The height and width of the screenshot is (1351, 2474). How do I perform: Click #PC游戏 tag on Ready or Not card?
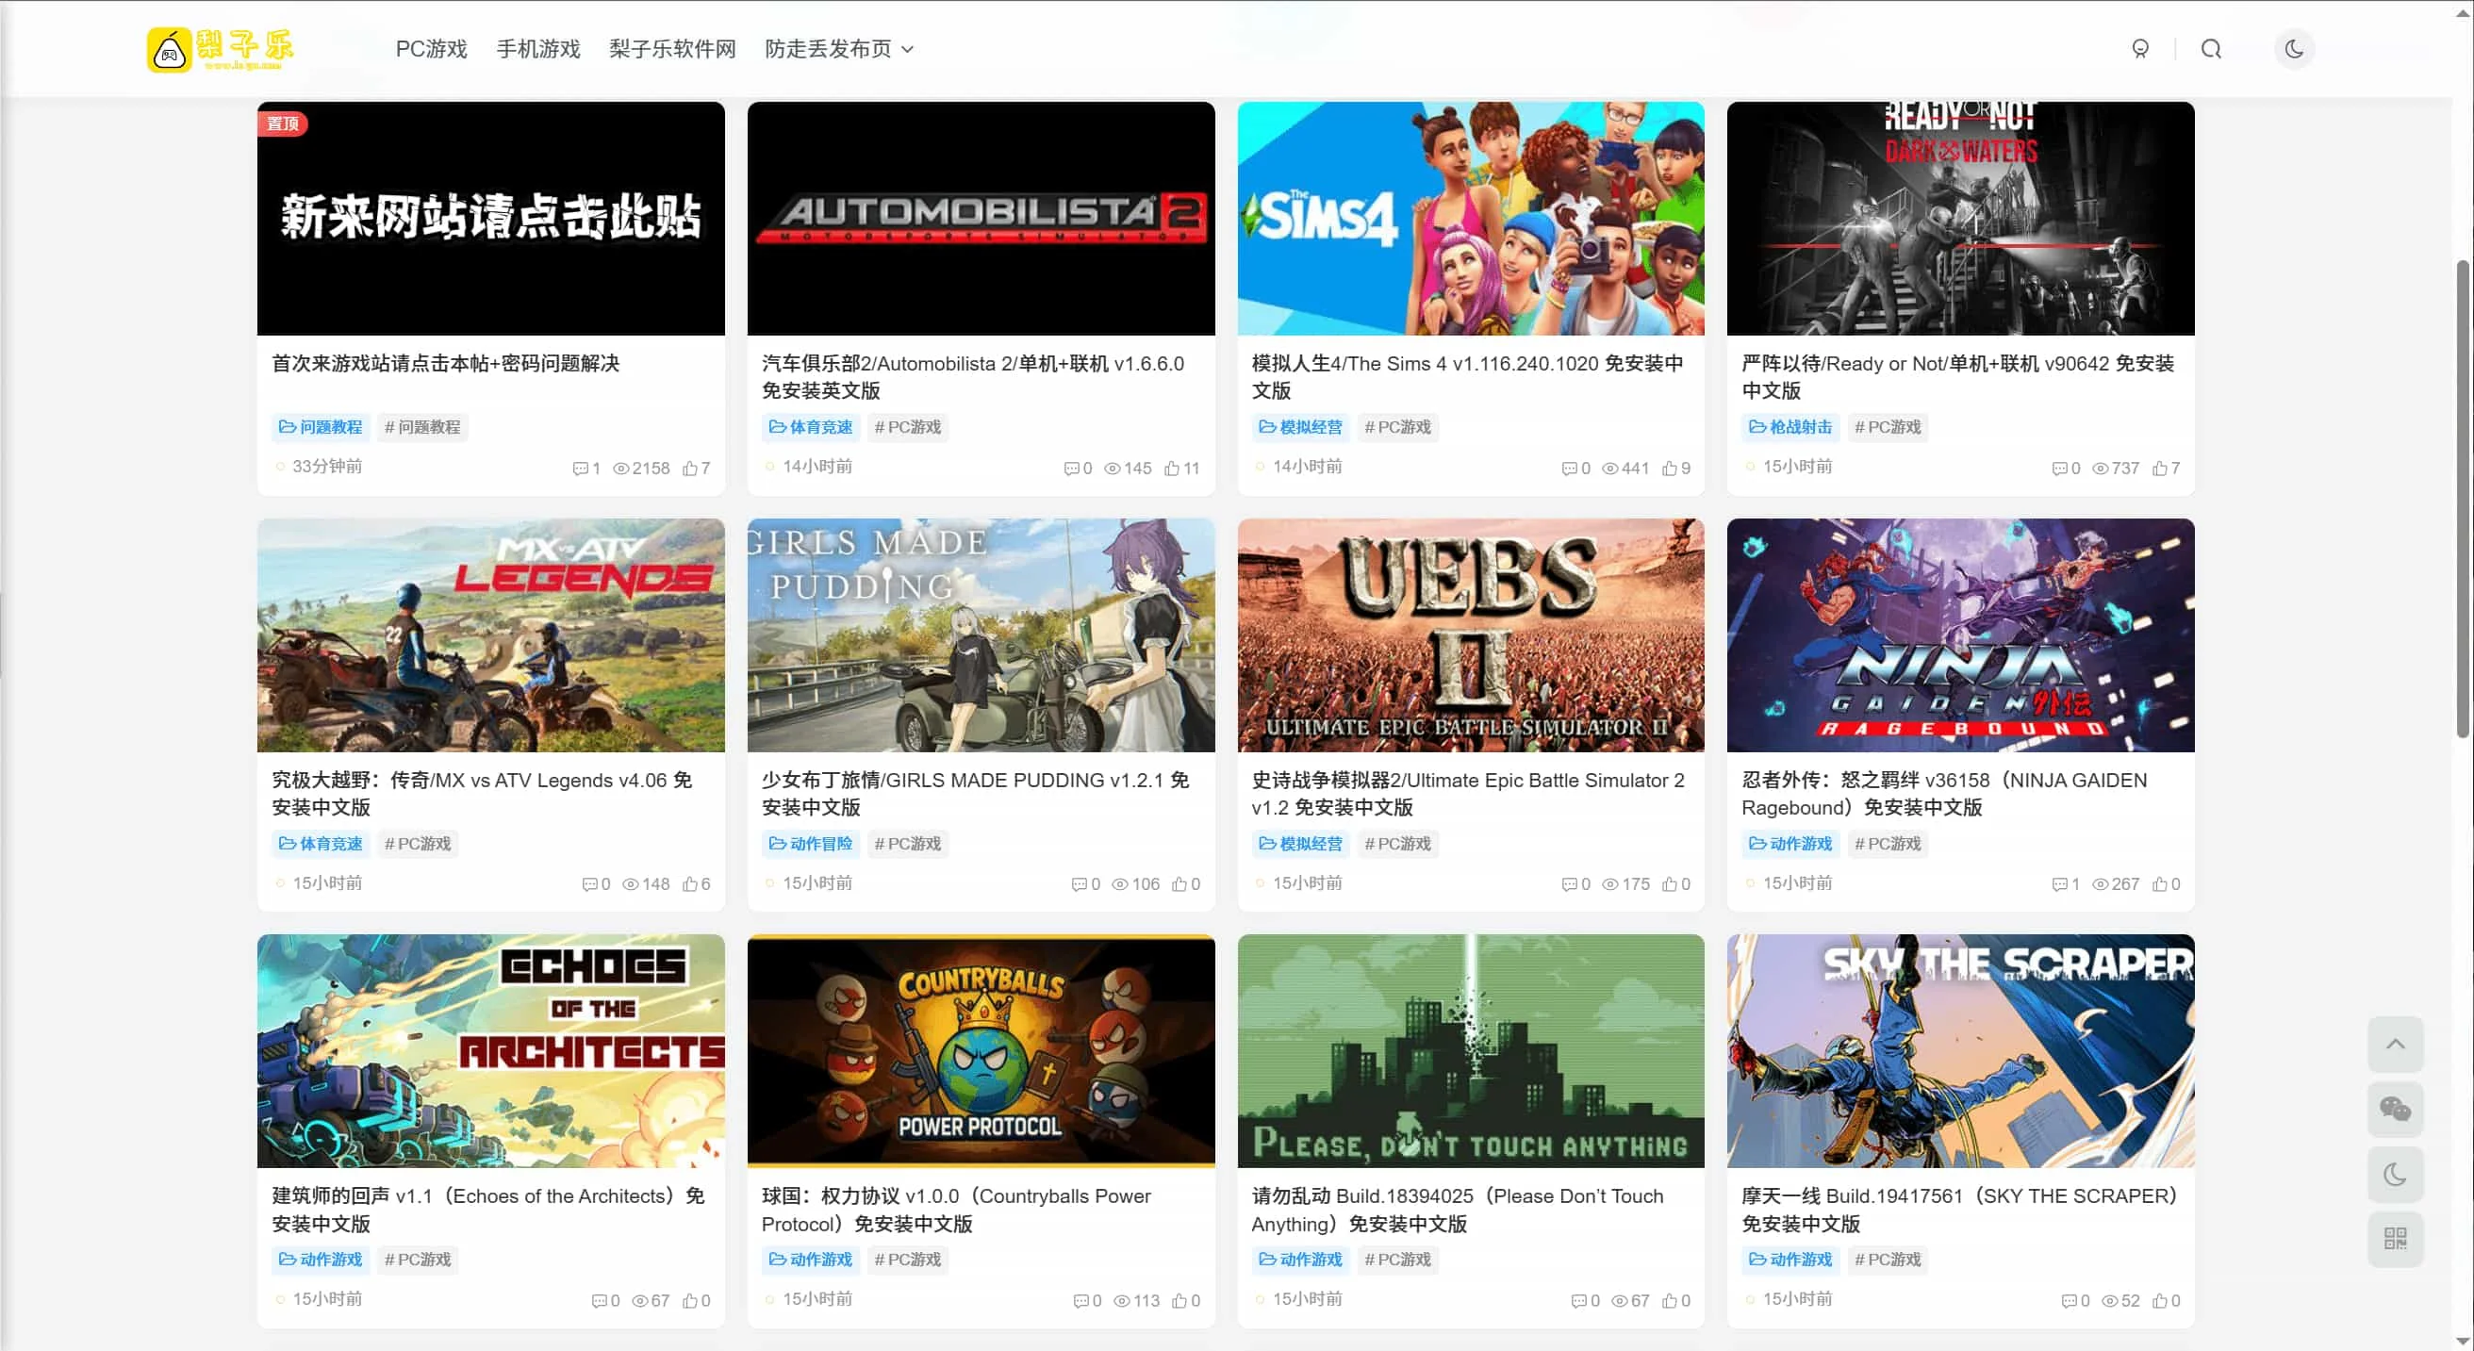click(x=1888, y=426)
